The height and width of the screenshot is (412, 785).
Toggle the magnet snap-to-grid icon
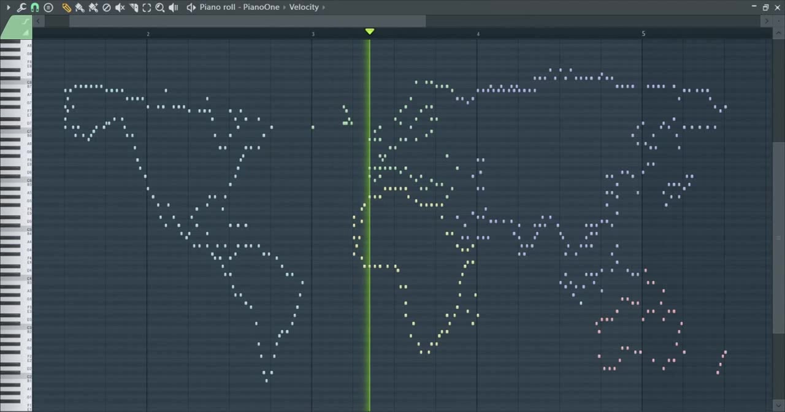pos(35,7)
